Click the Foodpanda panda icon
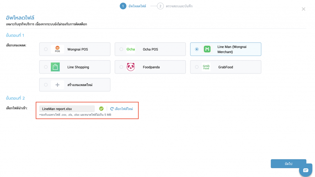Image resolution: width=315 pixels, height=177 pixels. [130, 67]
